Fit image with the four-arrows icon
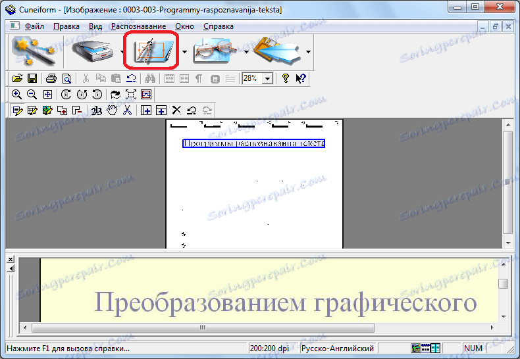 (x=47, y=95)
